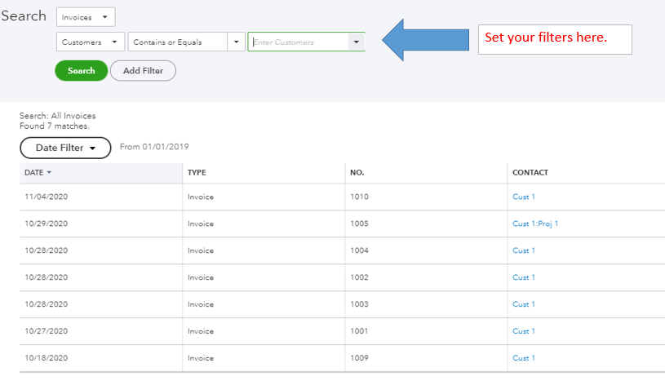
Task: Click the Enter Customers dropdown arrow
Action: [x=356, y=42]
